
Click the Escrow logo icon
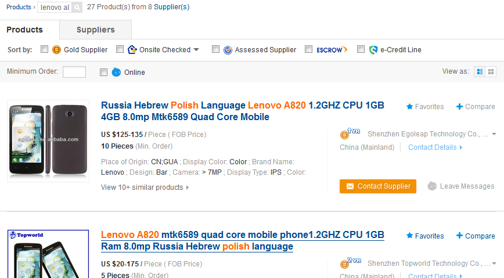point(332,50)
